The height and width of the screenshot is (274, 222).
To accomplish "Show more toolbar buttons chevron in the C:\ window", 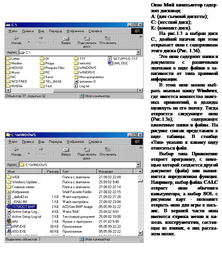I will point(141,37).
